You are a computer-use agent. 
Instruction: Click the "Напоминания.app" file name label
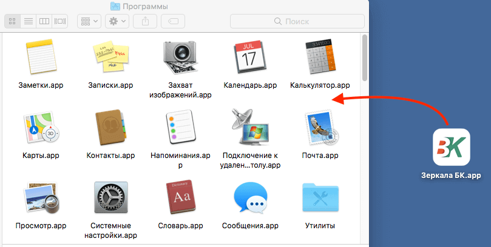180,160
